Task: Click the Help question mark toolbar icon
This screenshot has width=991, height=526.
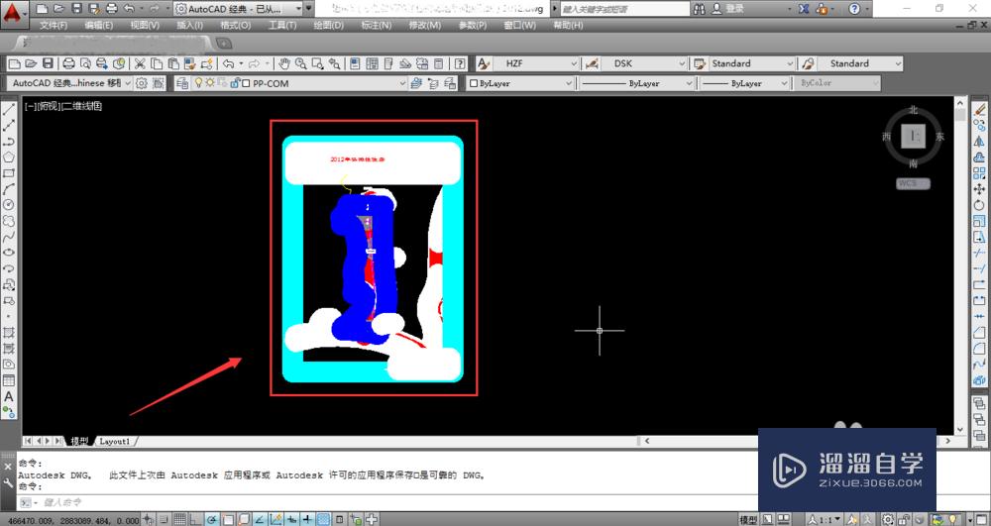Action: [460, 63]
